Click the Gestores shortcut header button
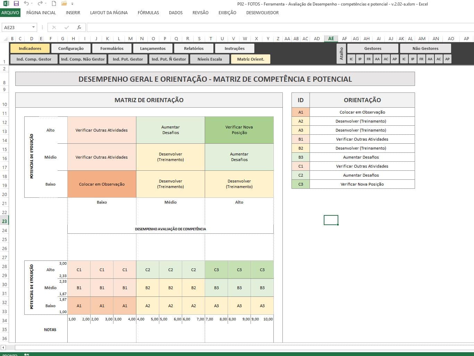Screen dimensions: 474x356 (373, 48)
